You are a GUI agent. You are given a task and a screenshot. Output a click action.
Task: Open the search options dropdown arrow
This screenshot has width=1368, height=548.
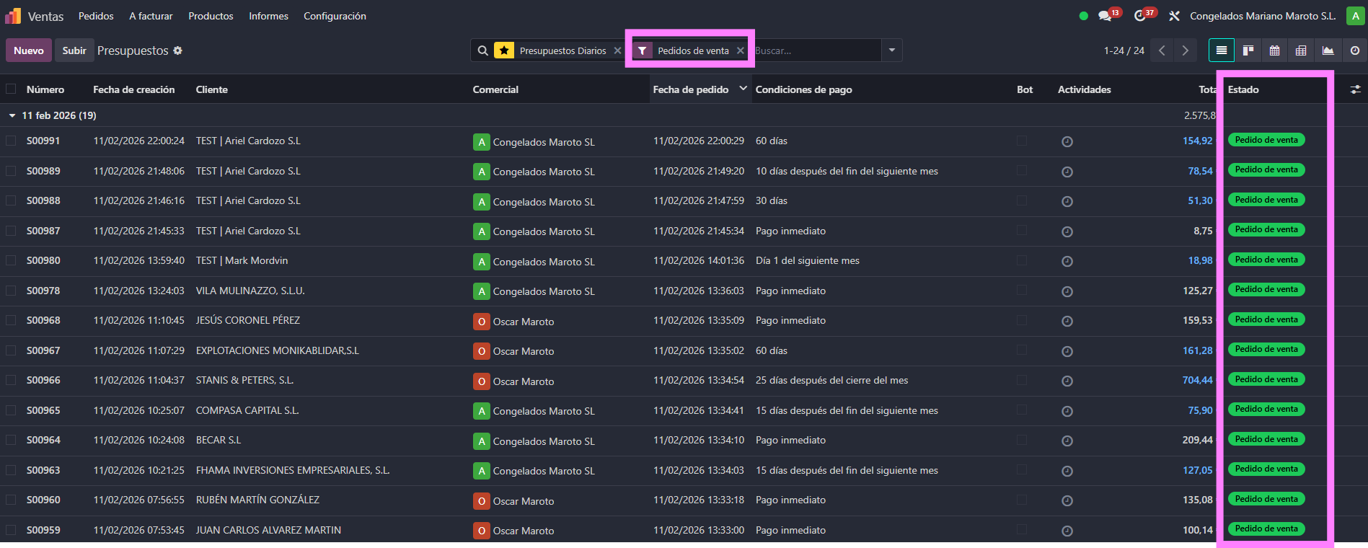pos(892,50)
